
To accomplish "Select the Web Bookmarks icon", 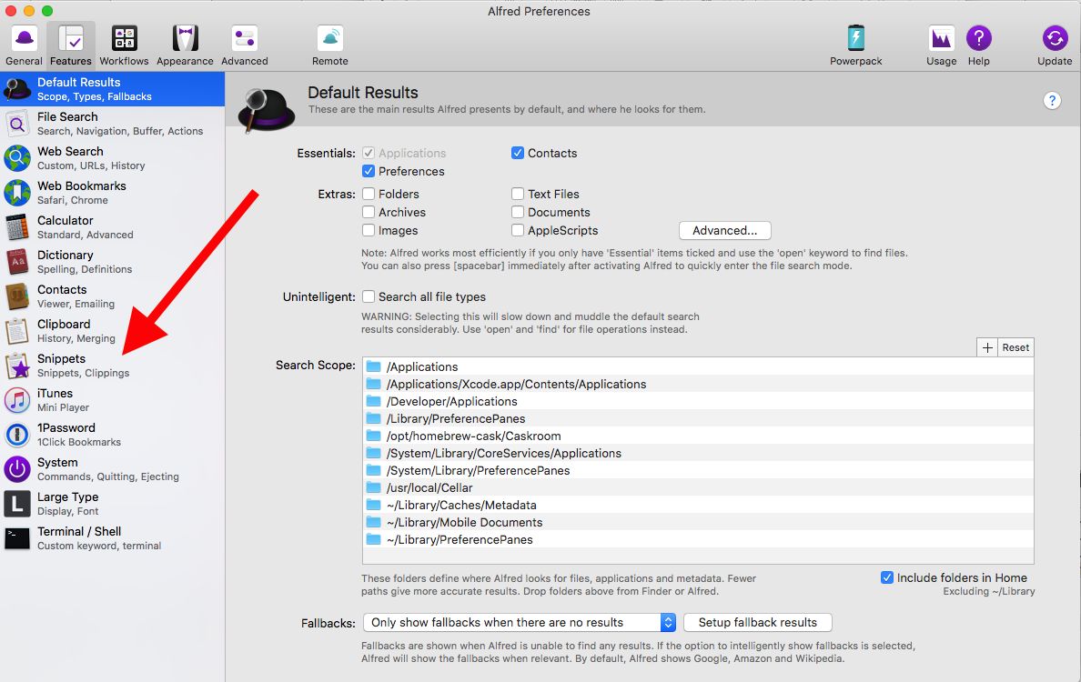I will point(17,193).
